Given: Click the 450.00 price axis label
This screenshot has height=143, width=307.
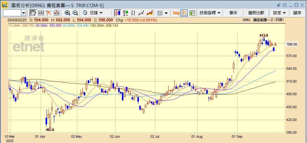Looking at the screenshot, I should pyautogui.click(x=292, y=107).
